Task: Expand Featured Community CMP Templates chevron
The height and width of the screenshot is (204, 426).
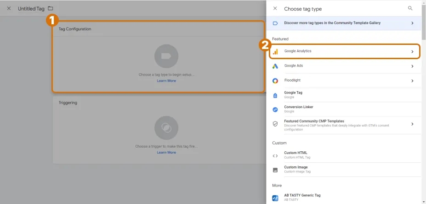Action: click(412, 124)
